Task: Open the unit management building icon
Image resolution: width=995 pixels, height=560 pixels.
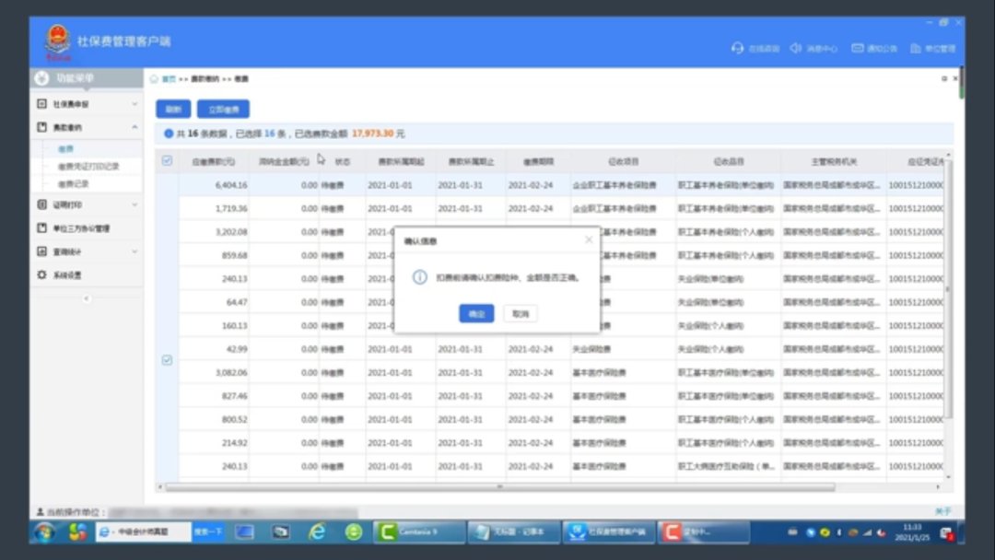Action: (x=916, y=48)
